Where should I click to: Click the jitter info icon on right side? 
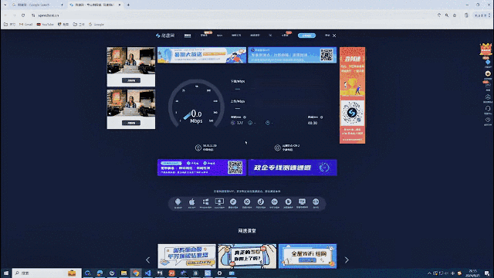tap(321, 117)
